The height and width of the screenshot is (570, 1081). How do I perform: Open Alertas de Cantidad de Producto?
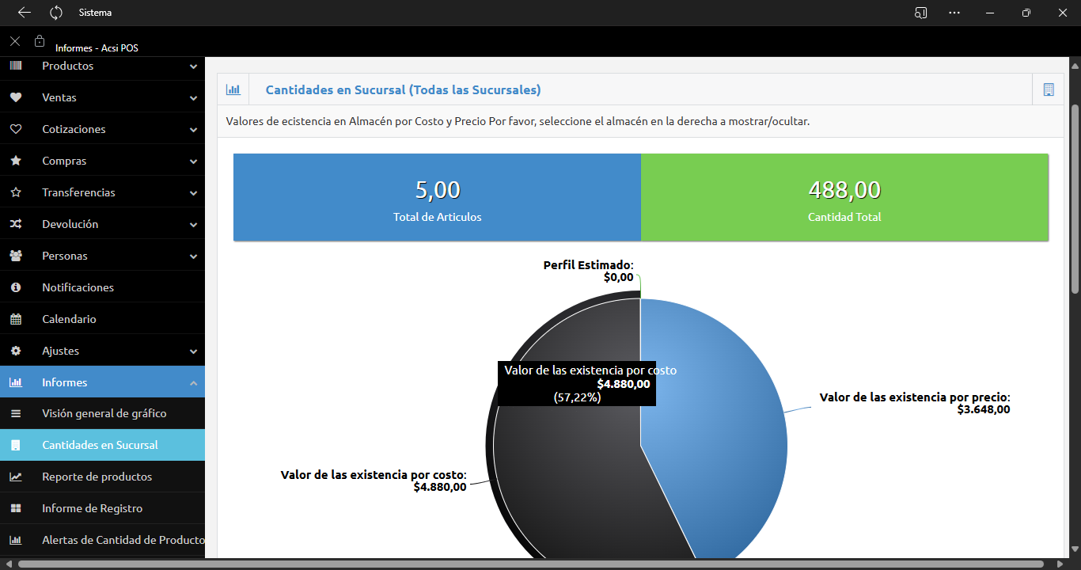tap(123, 540)
